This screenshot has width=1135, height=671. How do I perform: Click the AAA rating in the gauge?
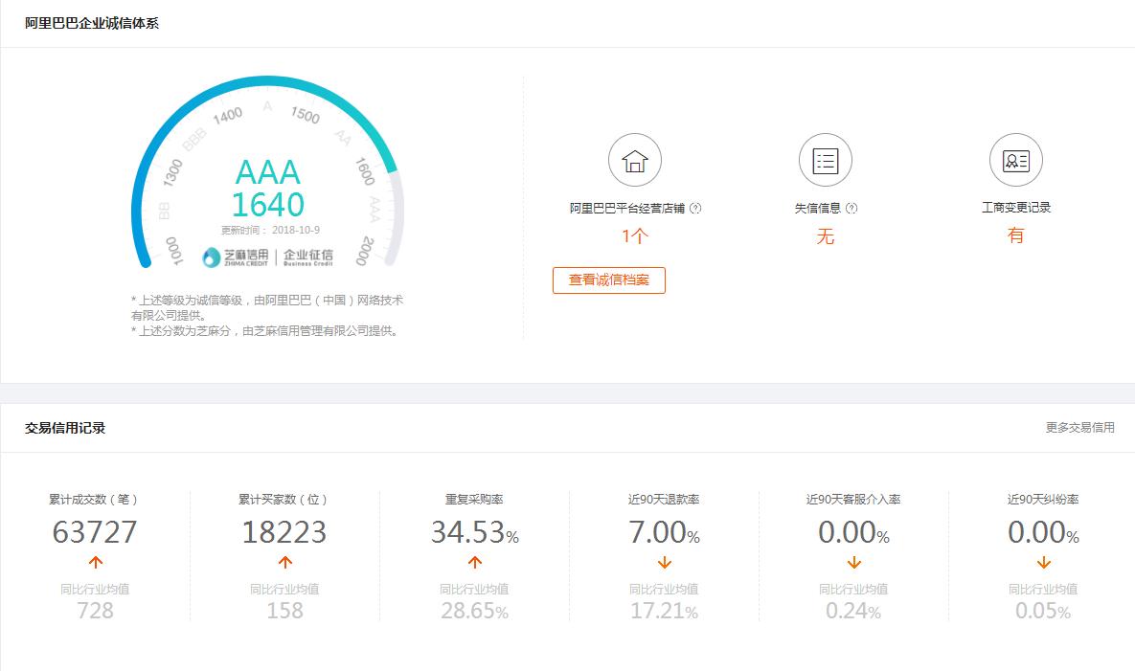point(268,172)
